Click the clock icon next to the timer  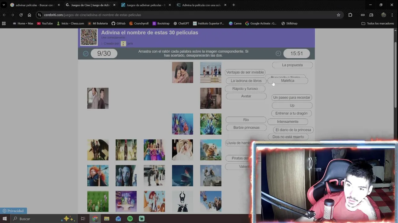[x=278, y=54]
